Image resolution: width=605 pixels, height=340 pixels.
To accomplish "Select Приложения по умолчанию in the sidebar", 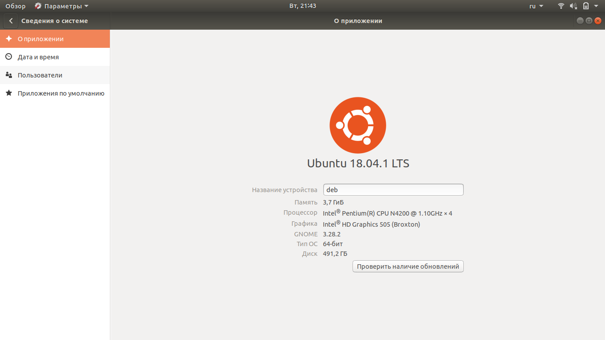I will 55,93.
